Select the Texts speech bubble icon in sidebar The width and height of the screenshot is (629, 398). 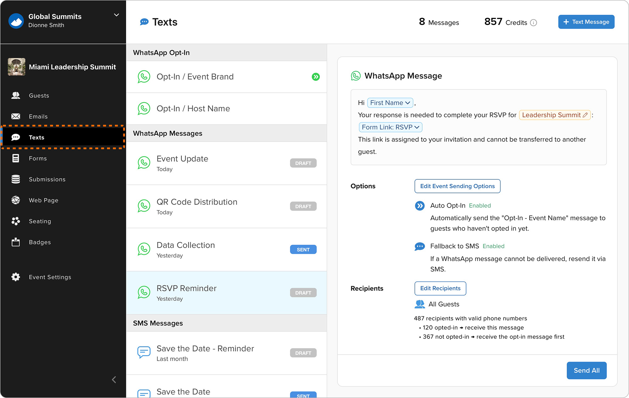point(16,137)
